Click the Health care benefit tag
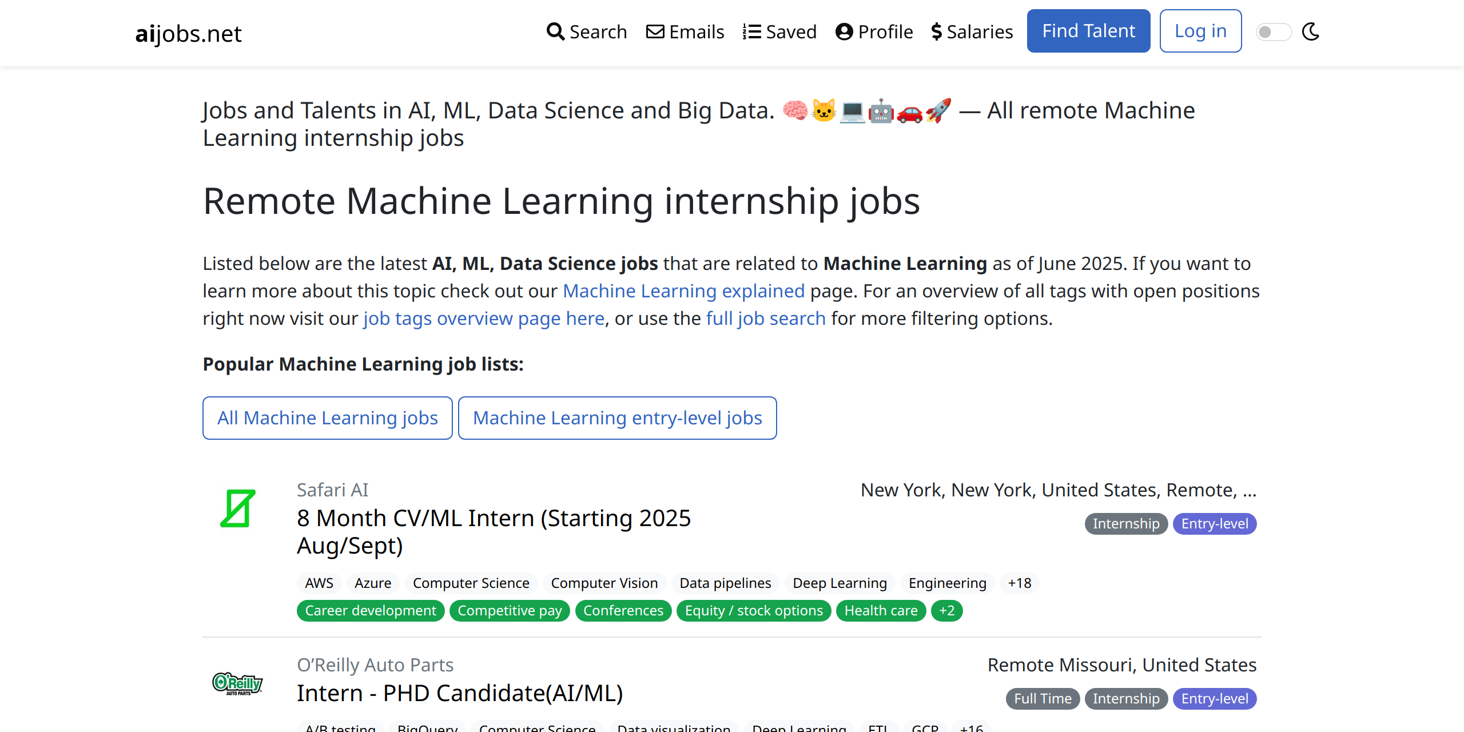The height and width of the screenshot is (732, 1464). pyautogui.click(x=881, y=611)
